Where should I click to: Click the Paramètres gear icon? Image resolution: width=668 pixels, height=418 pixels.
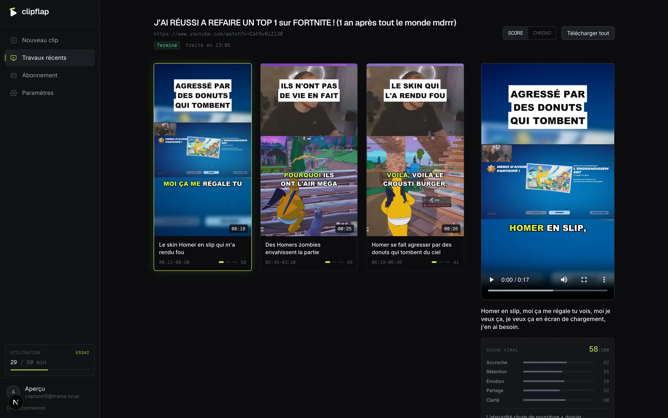tap(13, 93)
